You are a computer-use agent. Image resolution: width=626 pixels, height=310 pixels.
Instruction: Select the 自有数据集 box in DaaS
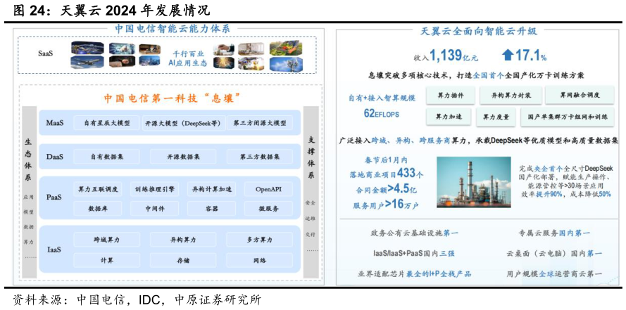[107, 157]
